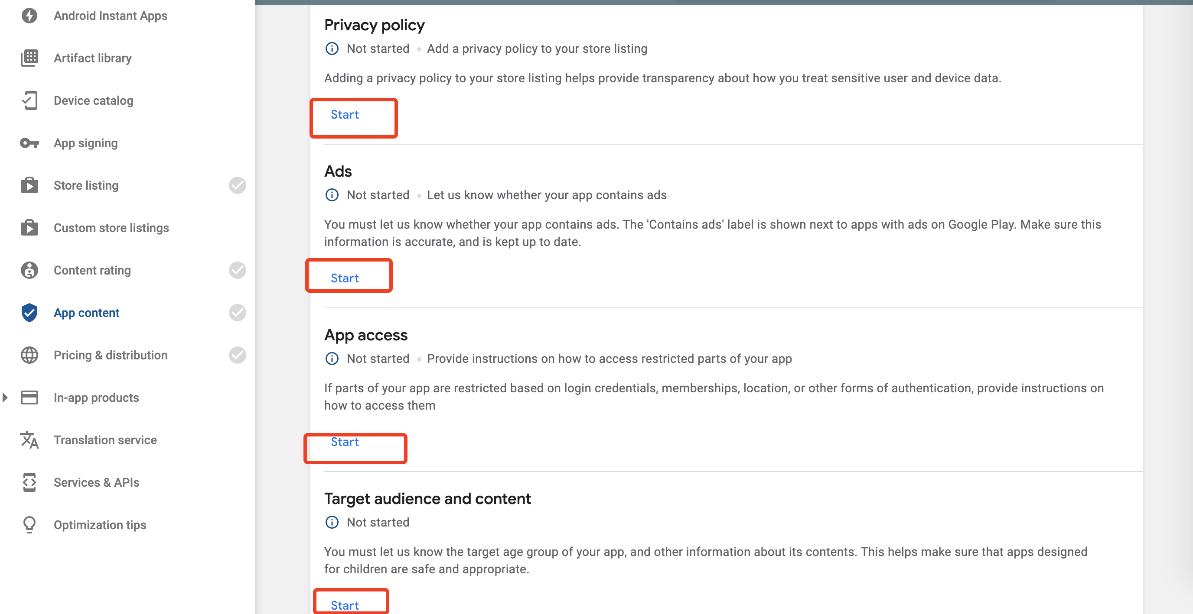Go to Services & APIs
This screenshot has width=1193, height=614.
[x=96, y=483]
